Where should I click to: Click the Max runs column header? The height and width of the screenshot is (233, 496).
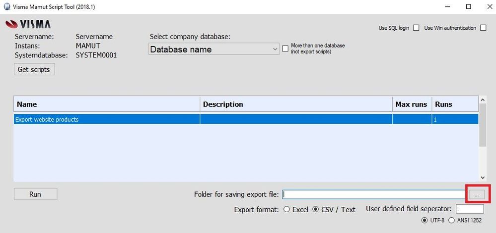pyautogui.click(x=412, y=104)
